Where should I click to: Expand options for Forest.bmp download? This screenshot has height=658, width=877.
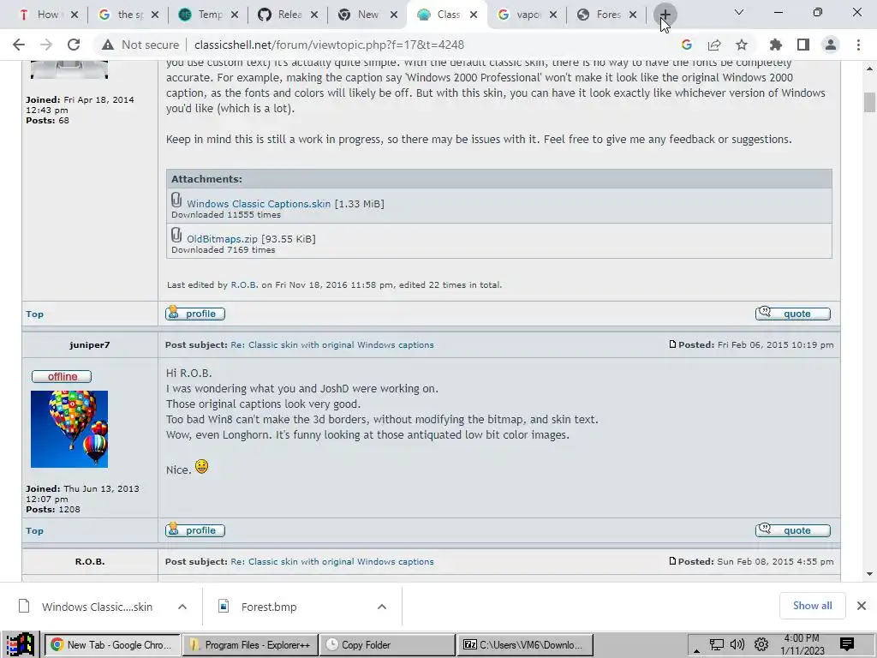(x=382, y=607)
